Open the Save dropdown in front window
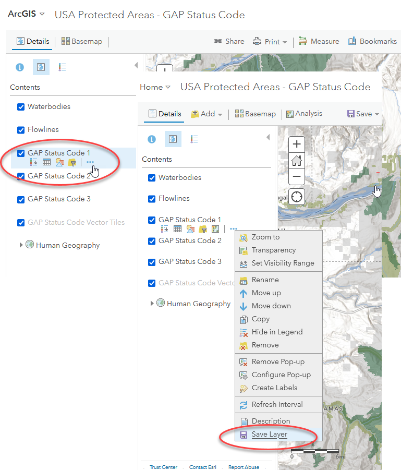The width and height of the screenshot is (401, 470). click(363, 114)
